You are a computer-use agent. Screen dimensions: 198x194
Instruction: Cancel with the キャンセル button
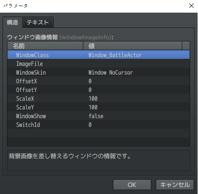click(x=175, y=185)
